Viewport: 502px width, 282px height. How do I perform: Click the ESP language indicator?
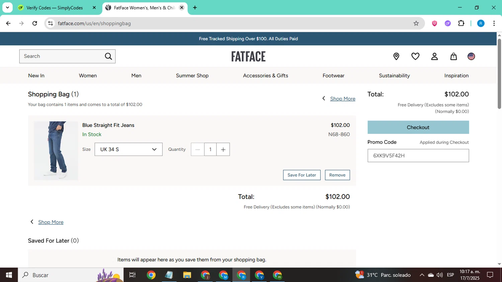tap(450, 275)
